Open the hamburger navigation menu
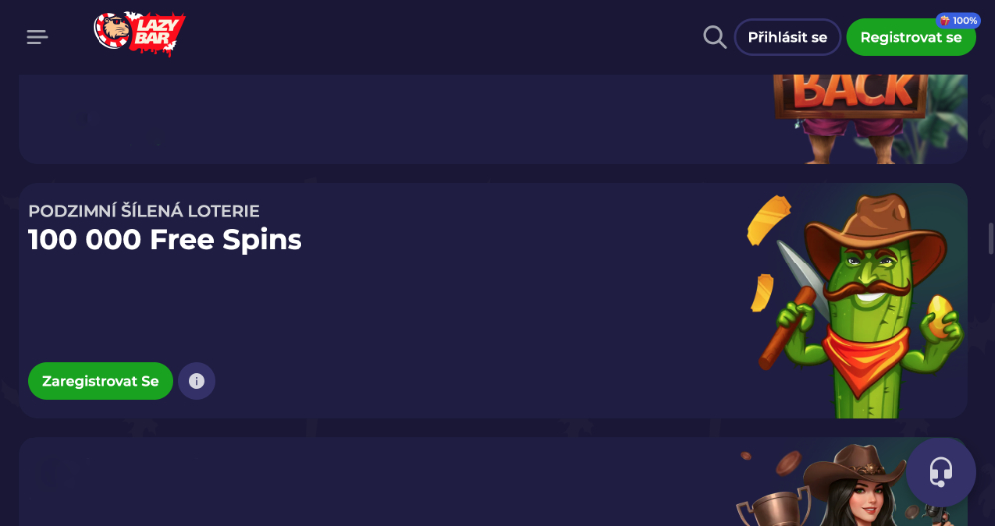Viewport: 995px width, 526px height. [37, 37]
